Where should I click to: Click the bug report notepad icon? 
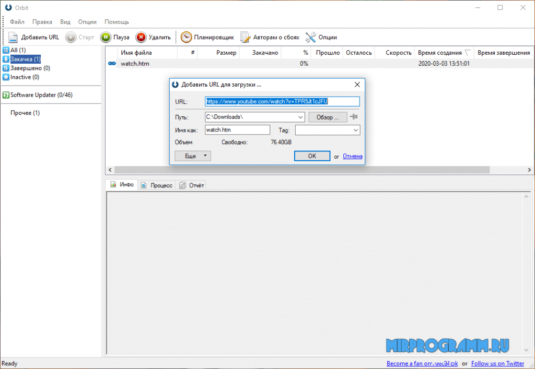point(246,37)
